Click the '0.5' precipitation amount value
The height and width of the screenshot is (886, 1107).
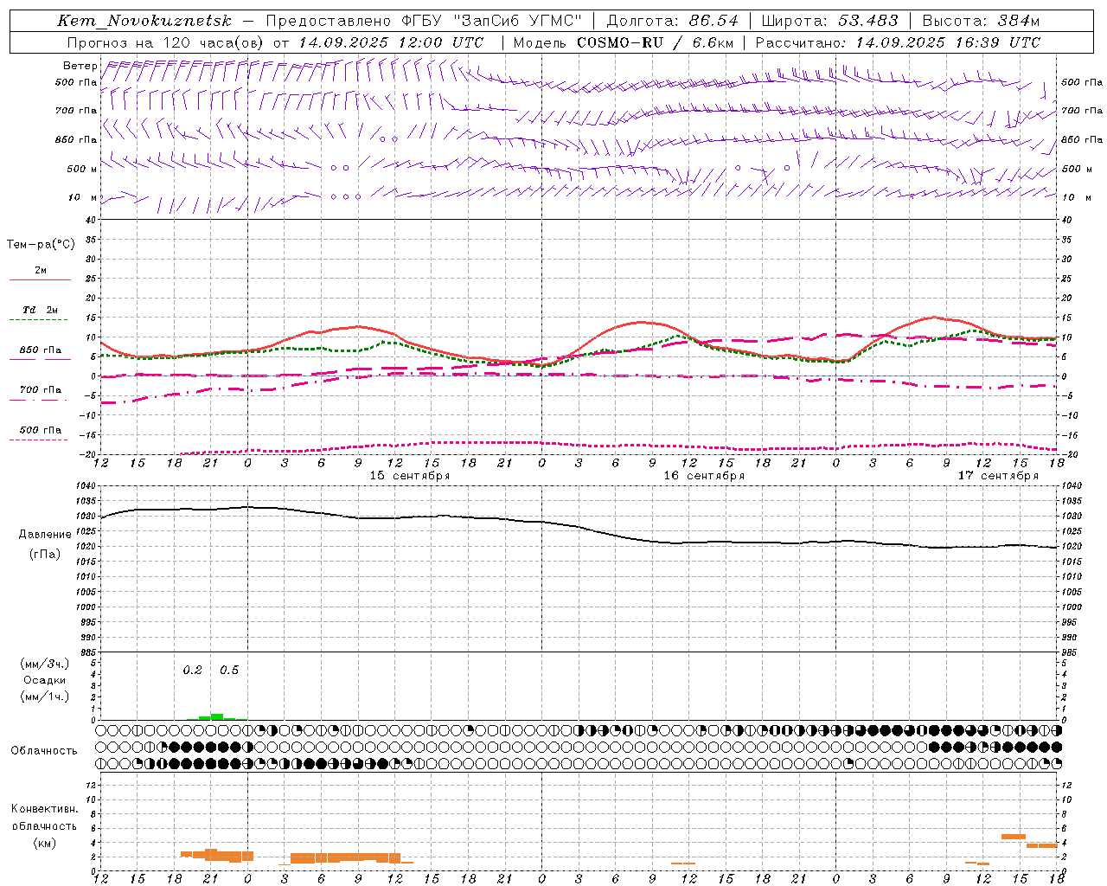tap(229, 671)
